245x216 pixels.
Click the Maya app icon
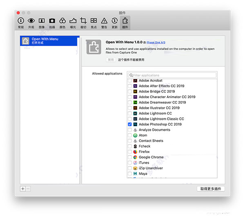coord(135,173)
